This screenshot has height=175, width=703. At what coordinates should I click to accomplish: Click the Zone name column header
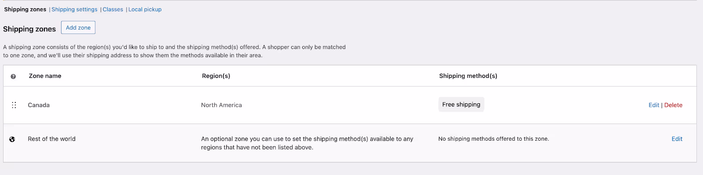tap(45, 76)
